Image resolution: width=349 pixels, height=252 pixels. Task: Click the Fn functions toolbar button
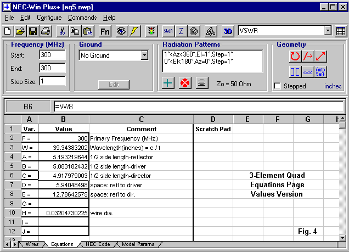point(104,31)
